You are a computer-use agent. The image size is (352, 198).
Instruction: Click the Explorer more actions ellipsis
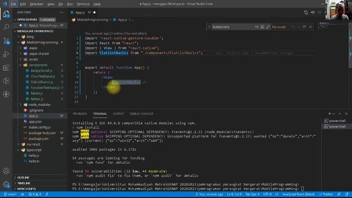[x=61, y=12]
